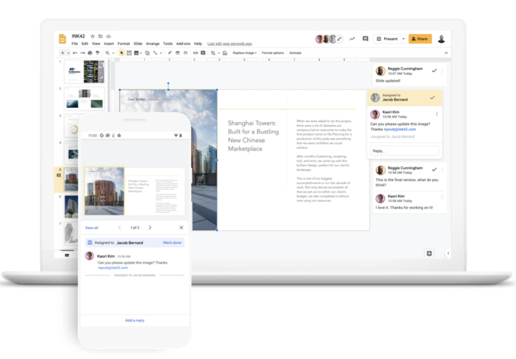Click the Crop image tool

213,53
